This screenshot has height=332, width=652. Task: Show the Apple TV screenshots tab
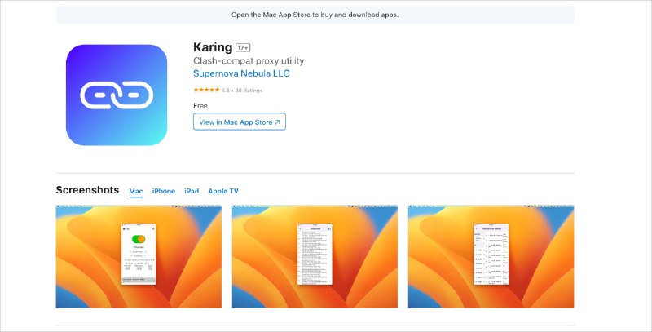[223, 191]
